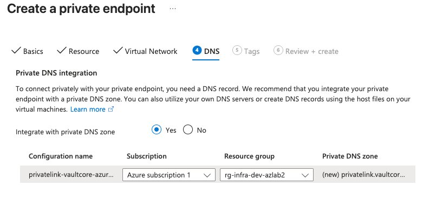Click the checkmark icon beside Basics
436x199 pixels.
(x=16, y=50)
